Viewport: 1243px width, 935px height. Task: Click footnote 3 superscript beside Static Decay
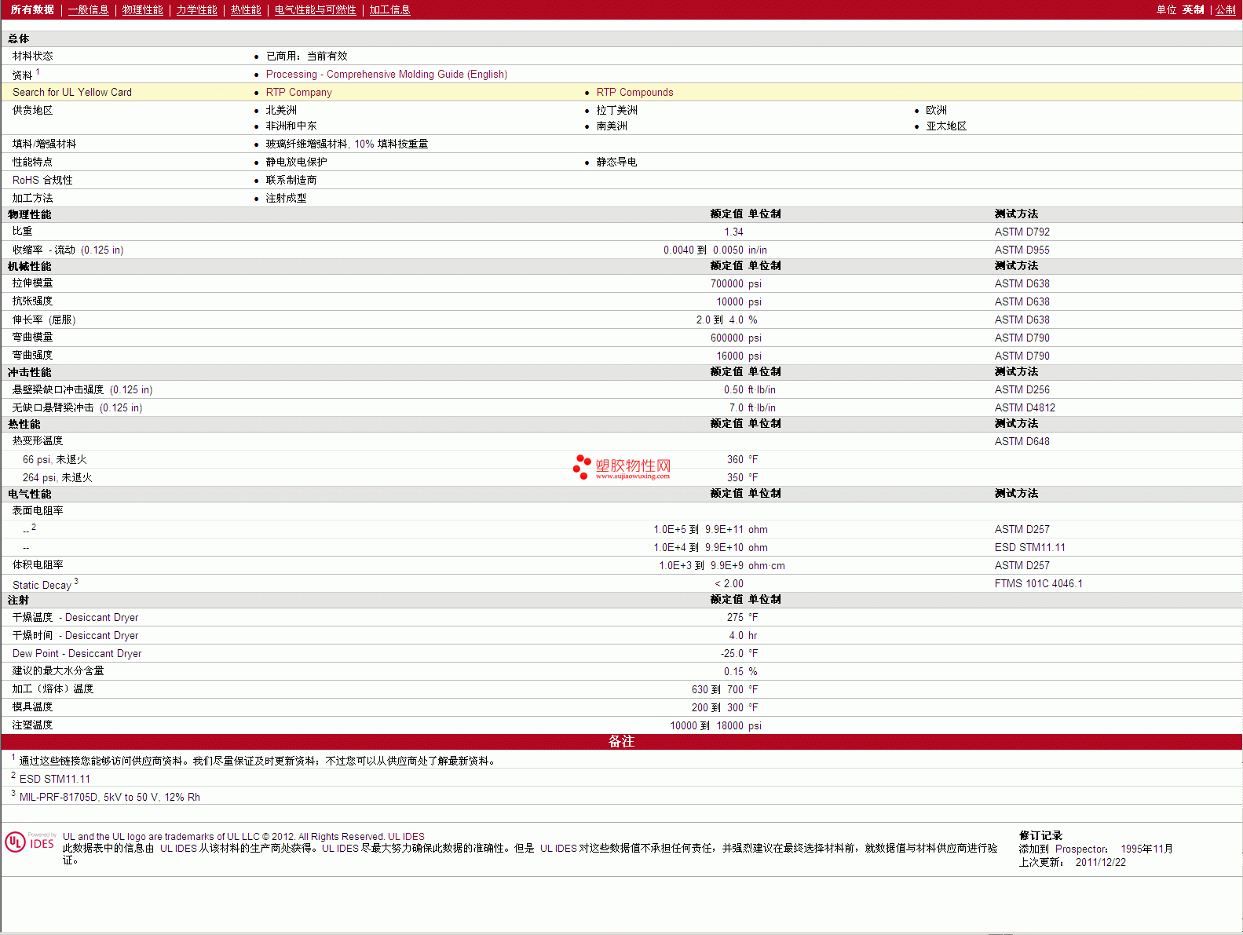(x=76, y=581)
